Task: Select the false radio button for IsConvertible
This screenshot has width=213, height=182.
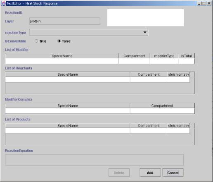Action: (x=59, y=41)
